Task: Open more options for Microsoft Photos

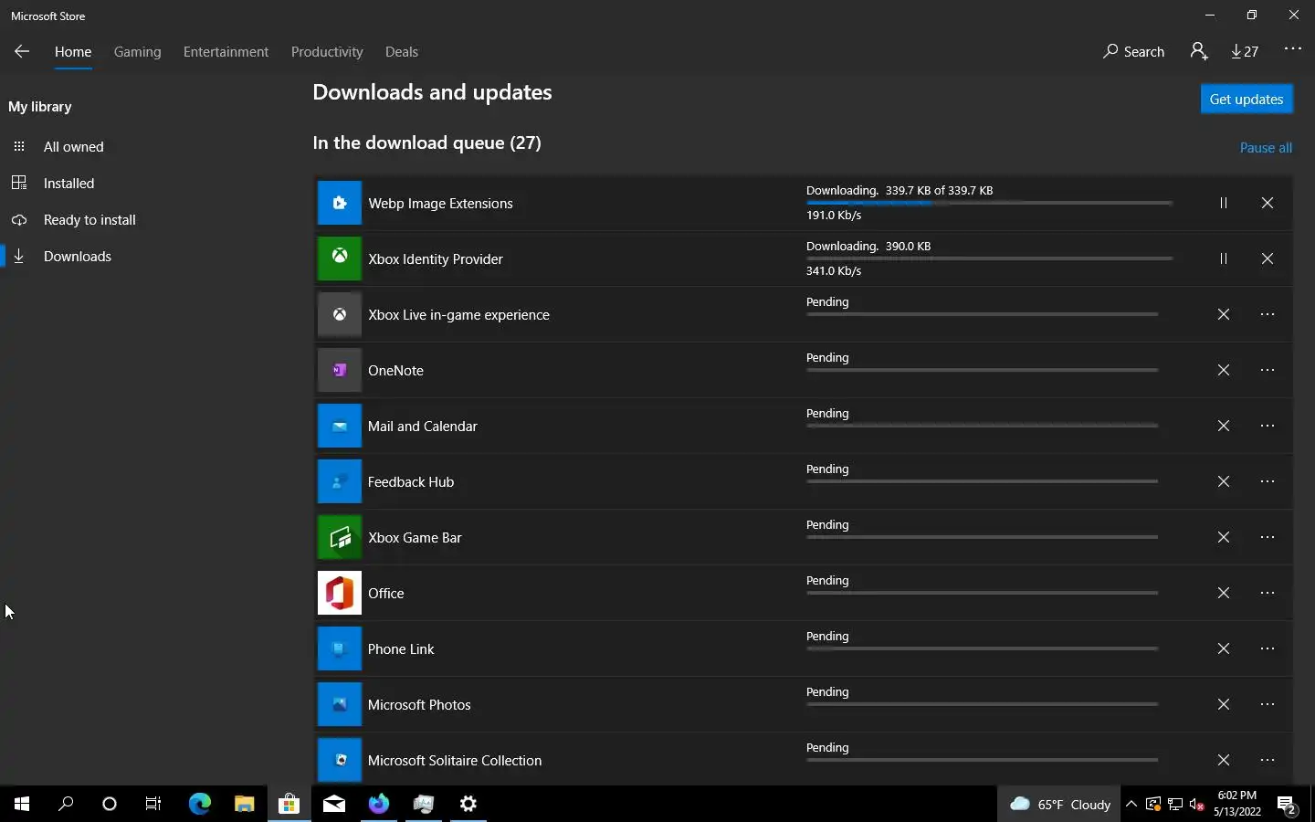Action: tap(1268, 704)
